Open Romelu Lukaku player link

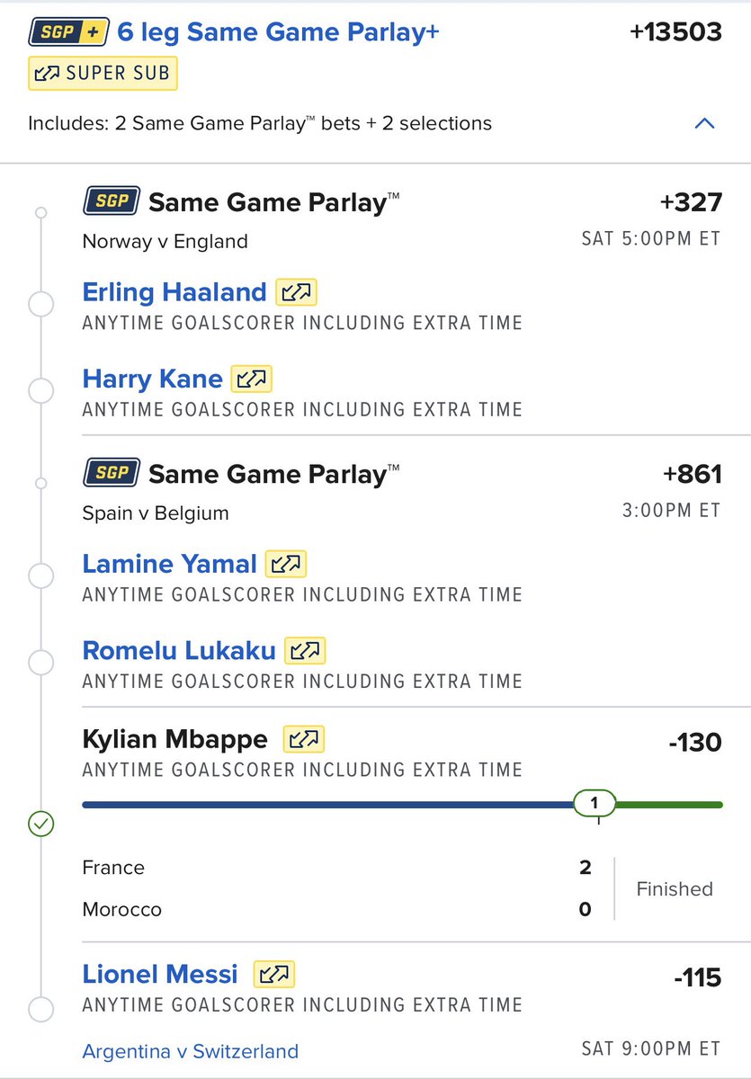click(179, 650)
